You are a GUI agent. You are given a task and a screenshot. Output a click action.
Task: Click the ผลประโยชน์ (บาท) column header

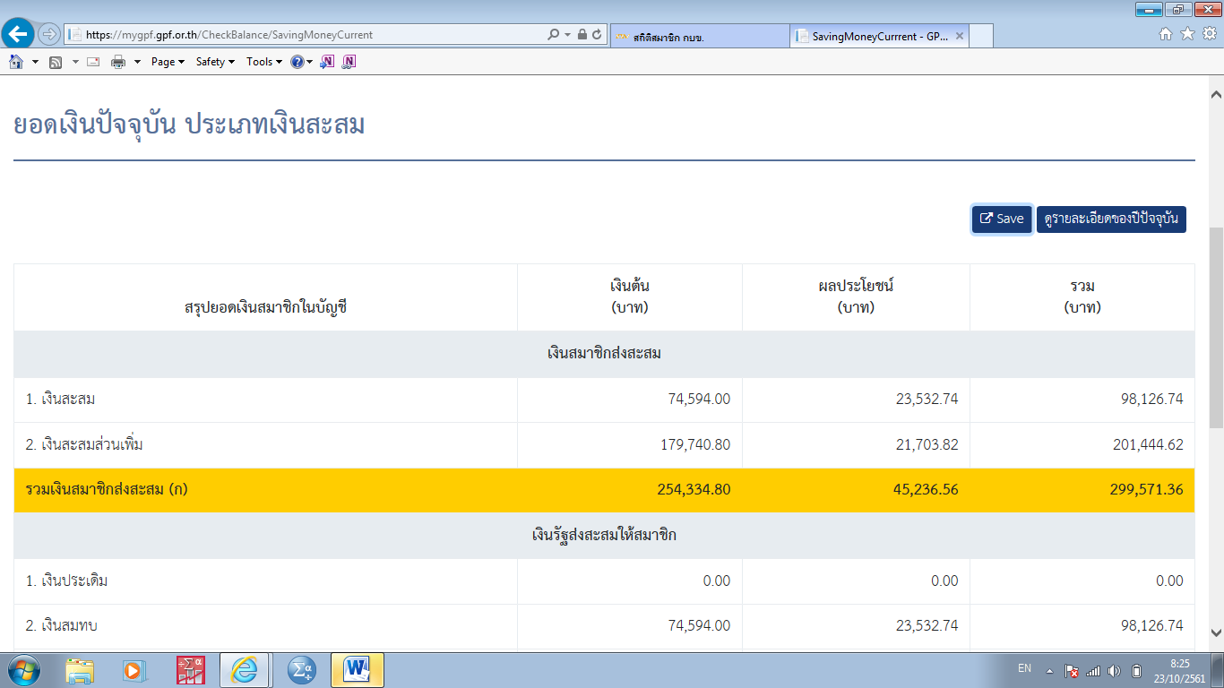856,297
